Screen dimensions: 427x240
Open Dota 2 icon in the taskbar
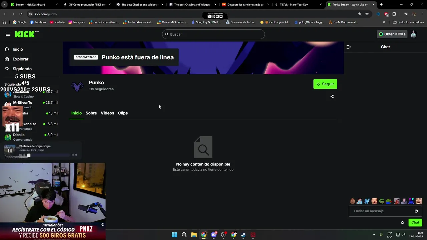point(253,235)
